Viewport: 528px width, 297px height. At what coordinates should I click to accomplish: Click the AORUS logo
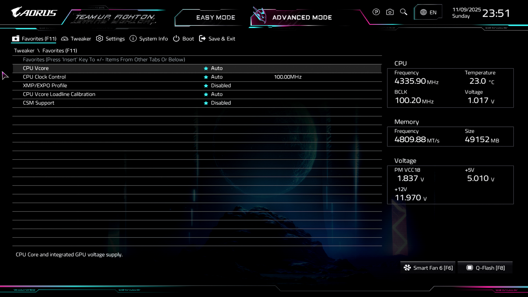tap(34, 13)
